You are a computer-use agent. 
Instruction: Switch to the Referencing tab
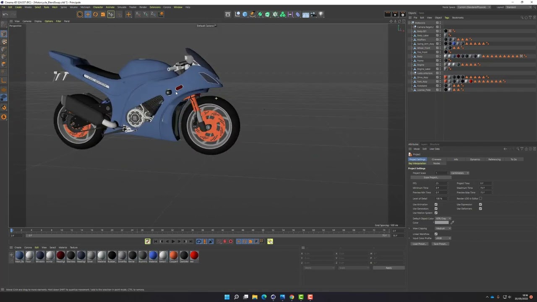coord(494,159)
